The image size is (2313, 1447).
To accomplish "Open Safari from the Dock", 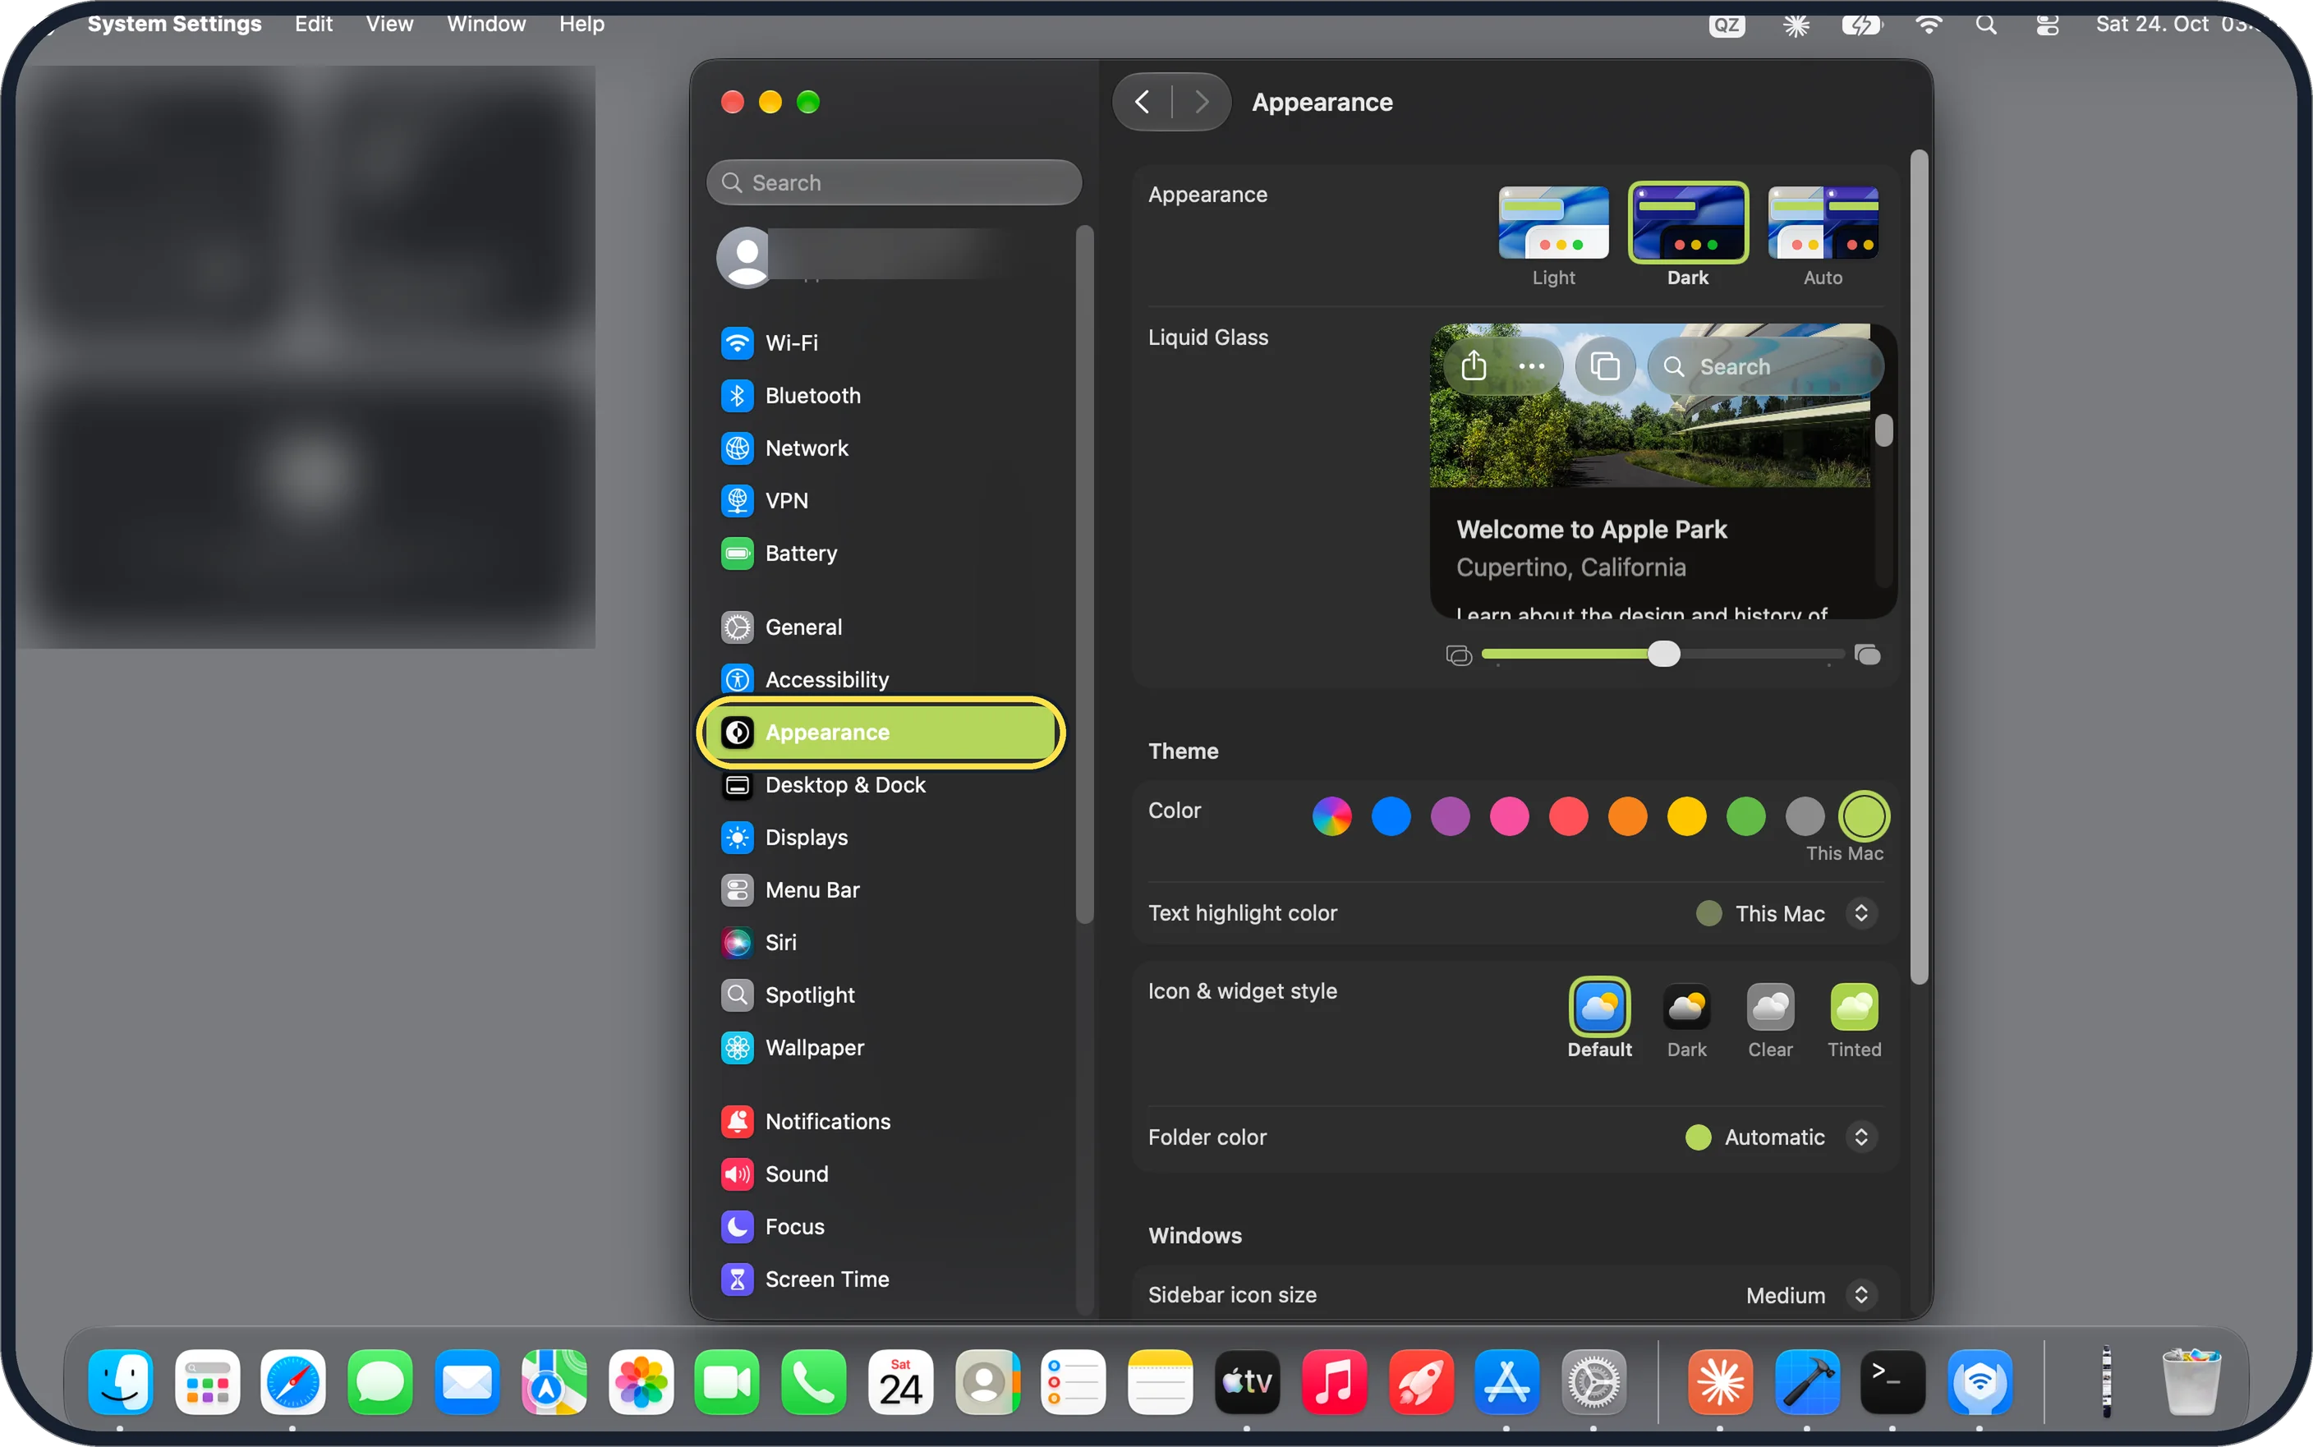I will point(293,1382).
